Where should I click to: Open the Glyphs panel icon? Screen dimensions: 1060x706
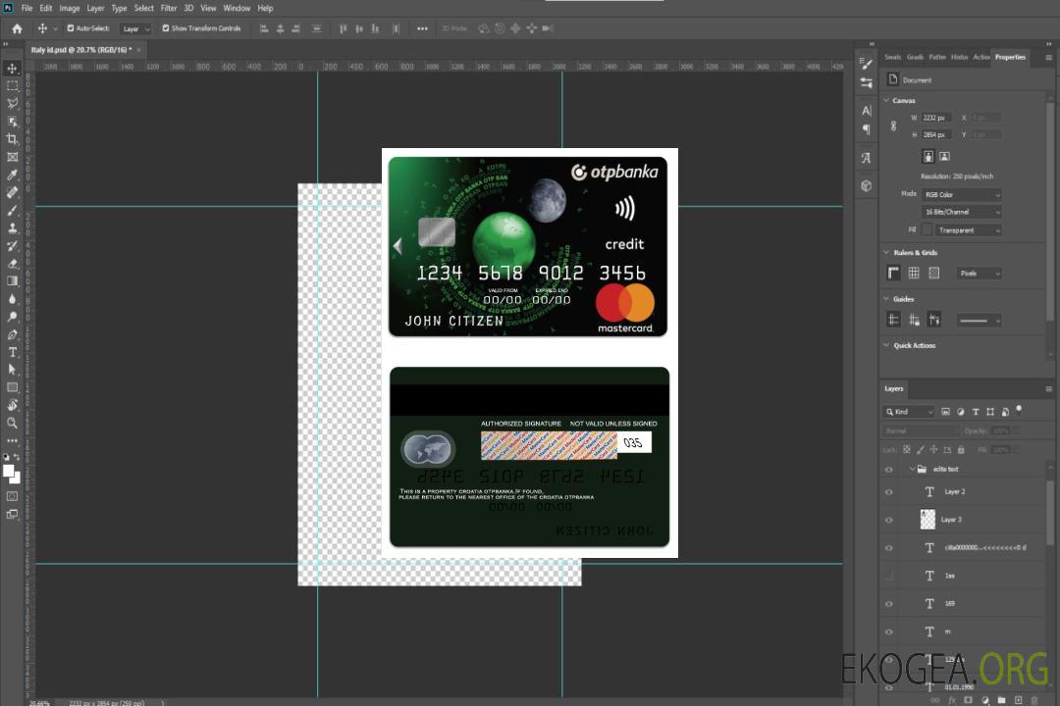click(866, 158)
